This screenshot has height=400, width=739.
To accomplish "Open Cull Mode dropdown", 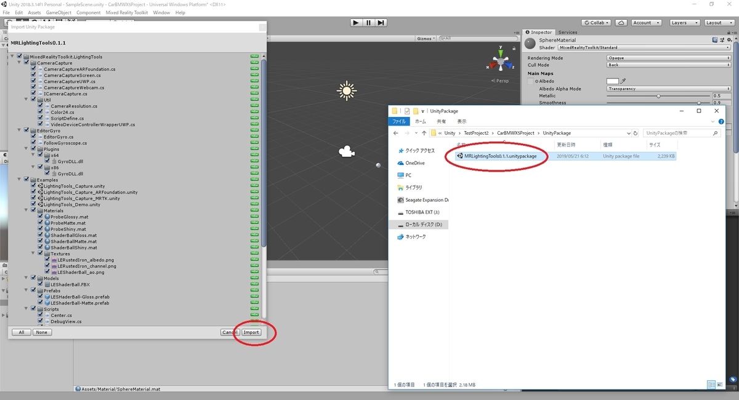I will [x=669, y=65].
